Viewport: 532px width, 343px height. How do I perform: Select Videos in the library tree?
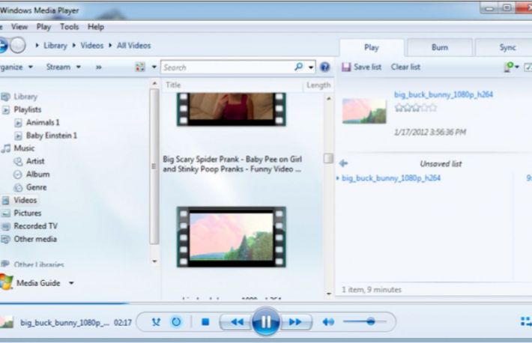point(25,200)
